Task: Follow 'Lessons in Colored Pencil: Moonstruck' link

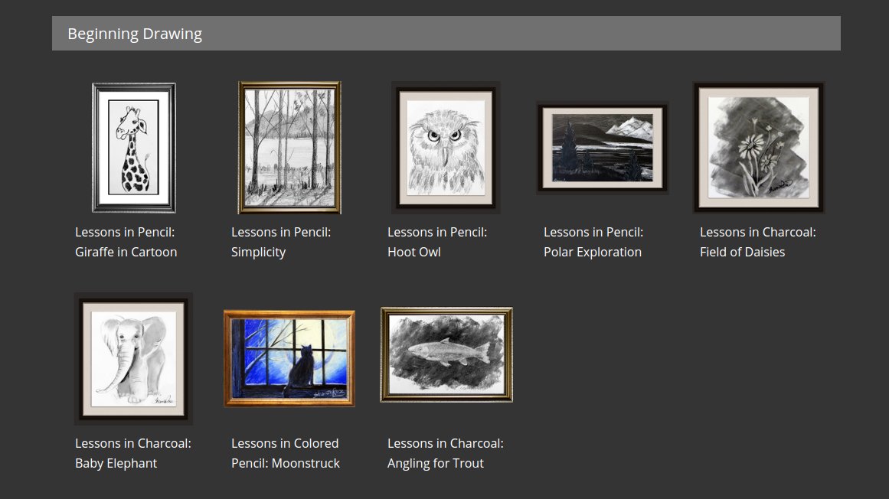Action: click(x=285, y=453)
